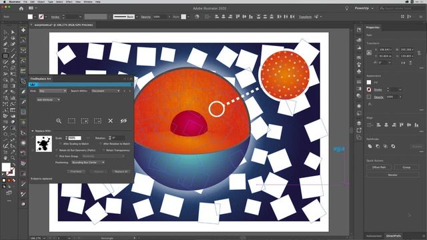This screenshot has width=427, height=240.
Task: Click the ink splatter replacement thumbnail
Action: (44, 144)
